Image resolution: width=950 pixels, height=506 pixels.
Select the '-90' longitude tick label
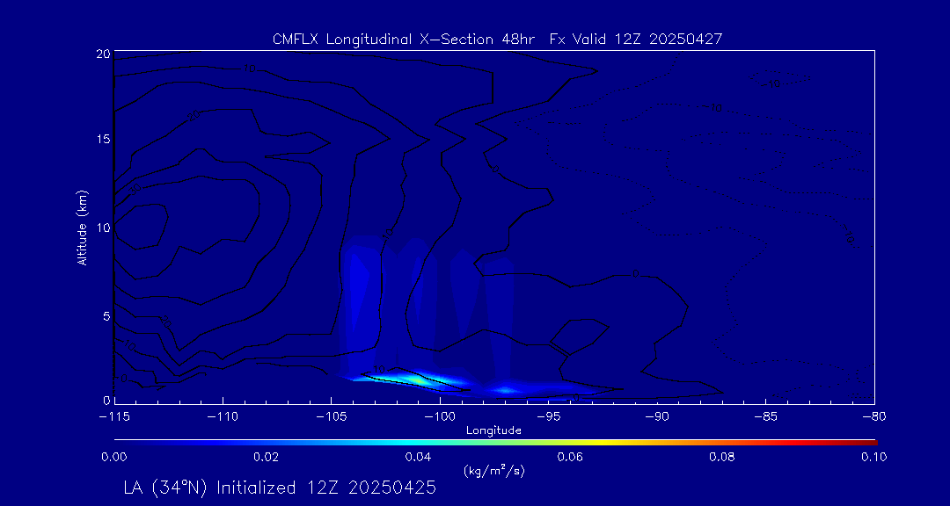(x=657, y=417)
